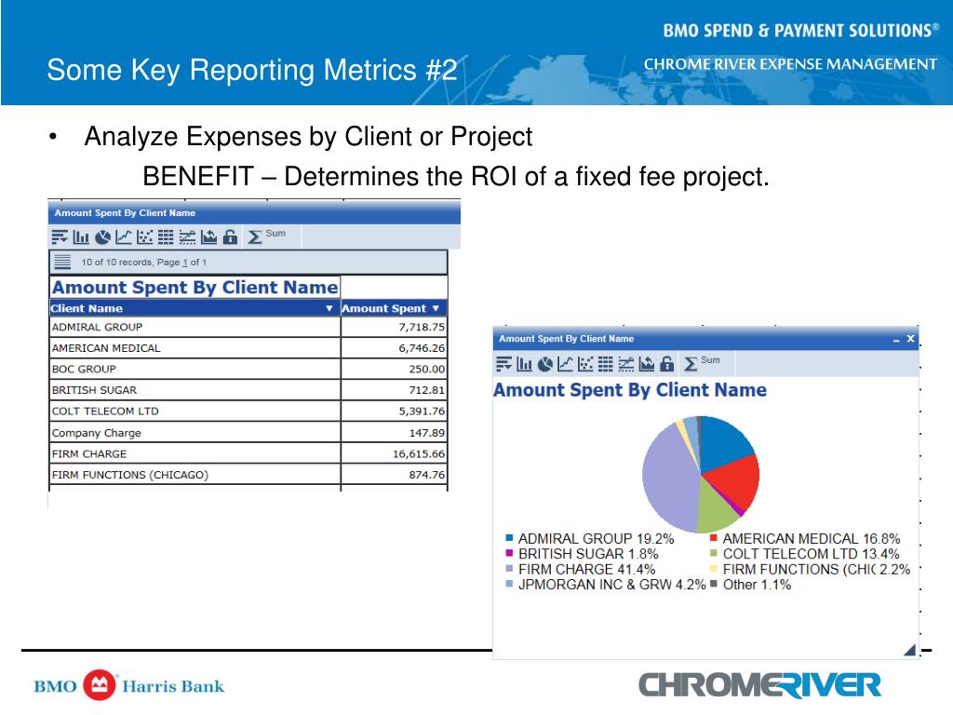Select table grid view in the table panel toolbar

pos(166,237)
